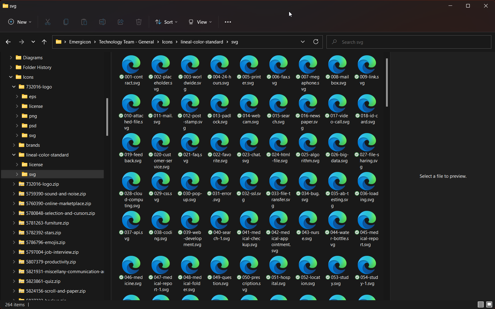Click the Share icon in toolbar
The width and height of the screenshot is (495, 309).
(121, 22)
